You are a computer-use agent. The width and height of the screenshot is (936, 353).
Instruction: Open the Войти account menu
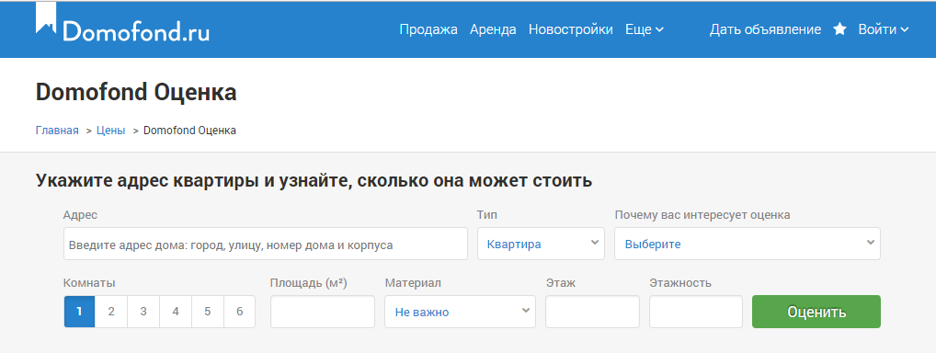[x=884, y=29]
